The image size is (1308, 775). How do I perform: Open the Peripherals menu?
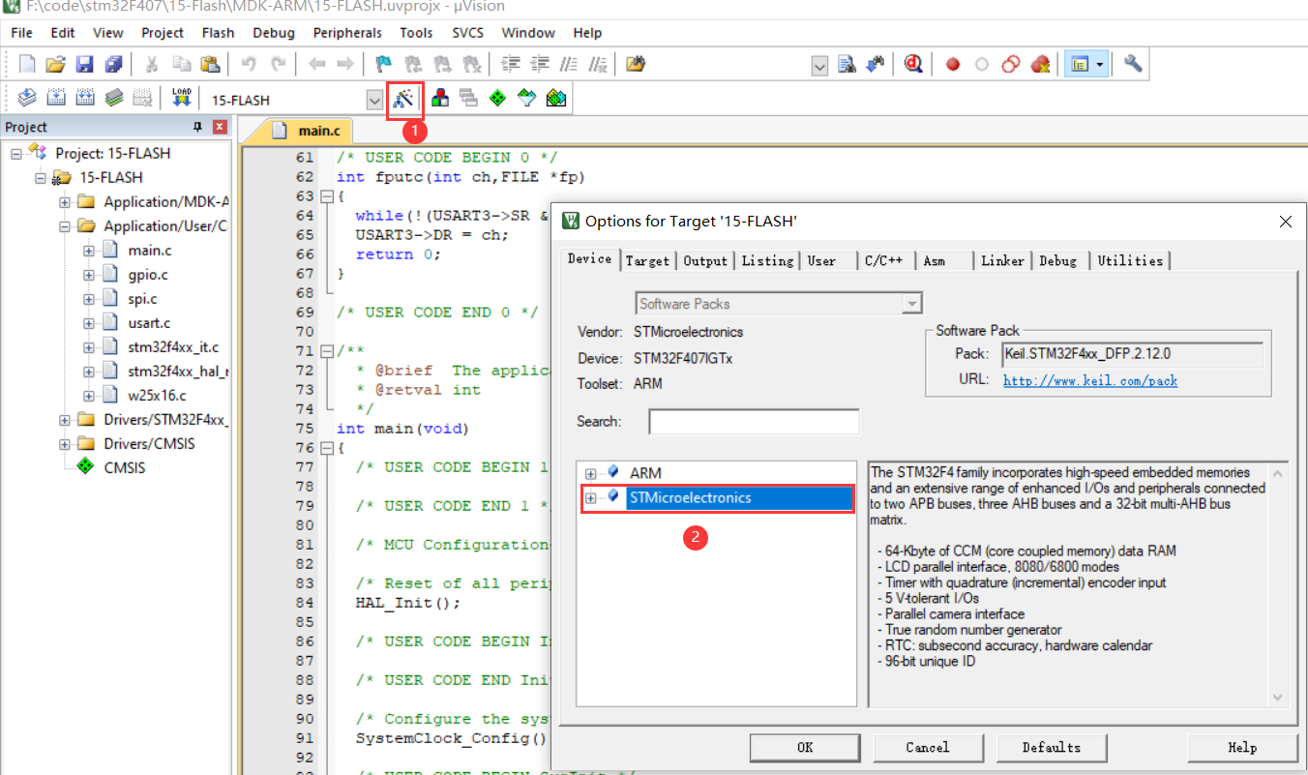347,32
